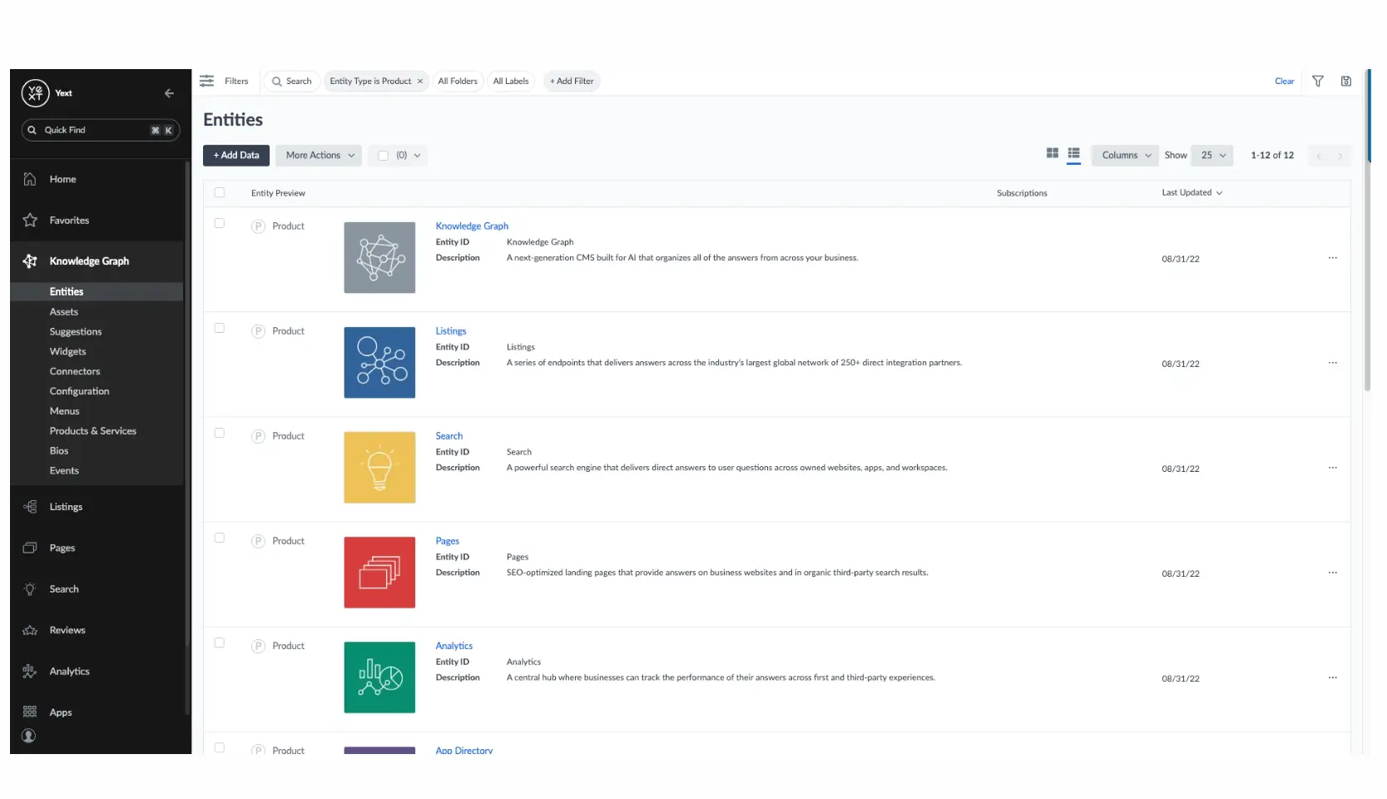The image size is (1387, 799).
Task: Open the Listings entity link
Action: tap(451, 331)
